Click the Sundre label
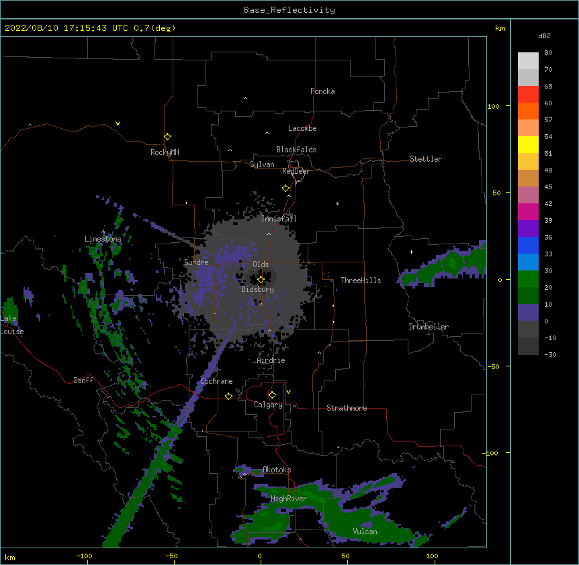 [x=196, y=262]
